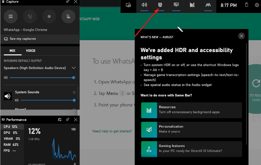Open the Audio widget in Game Bar

coord(144,5)
